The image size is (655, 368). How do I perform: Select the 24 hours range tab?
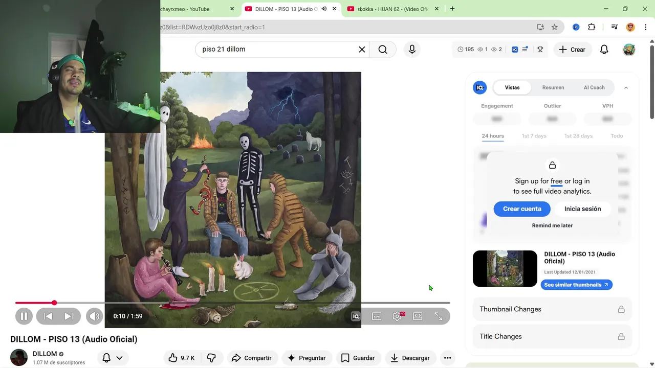click(493, 136)
